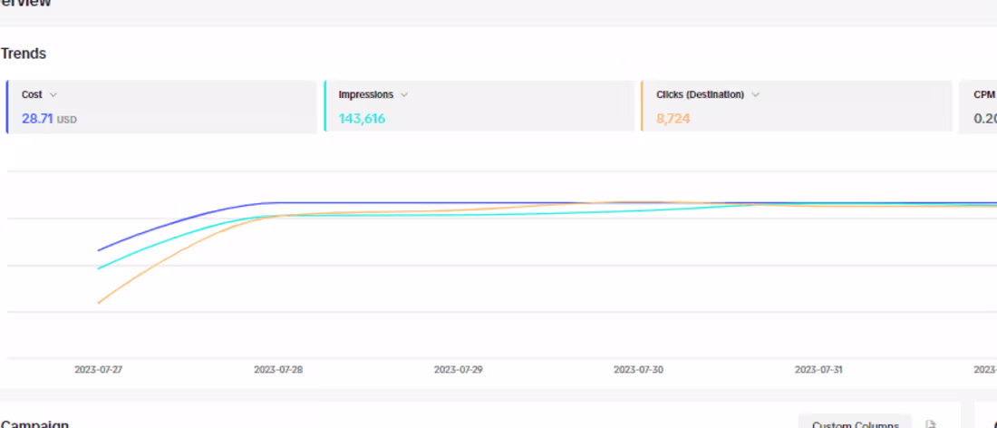Screen dimensions: 997x428
Task: Expand the Cost metric dropdown arrow
Action: [53, 94]
